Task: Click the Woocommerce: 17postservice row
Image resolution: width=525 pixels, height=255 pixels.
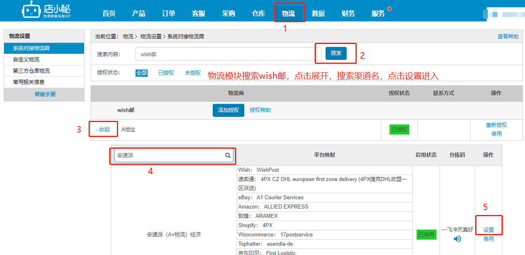Action: [325, 235]
